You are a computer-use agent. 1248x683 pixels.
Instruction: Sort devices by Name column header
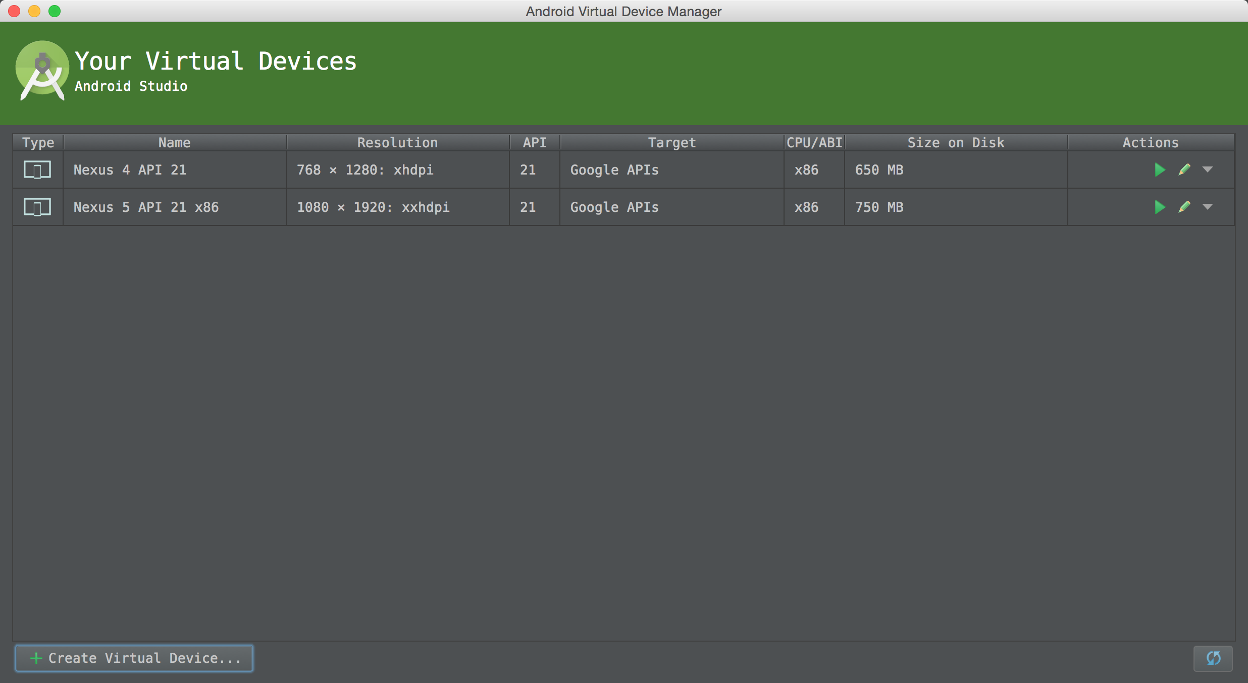[175, 143]
